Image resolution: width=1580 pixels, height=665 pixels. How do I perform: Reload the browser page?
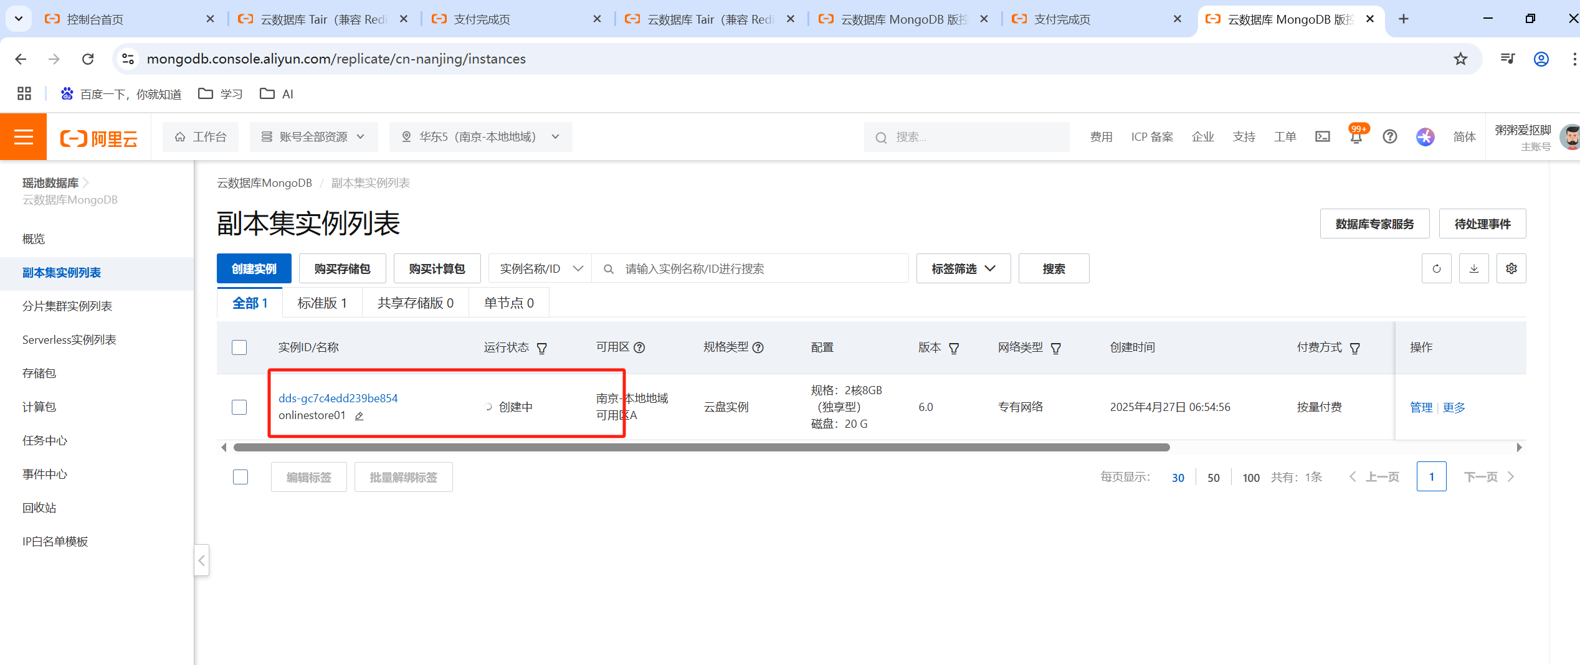tap(88, 59)
